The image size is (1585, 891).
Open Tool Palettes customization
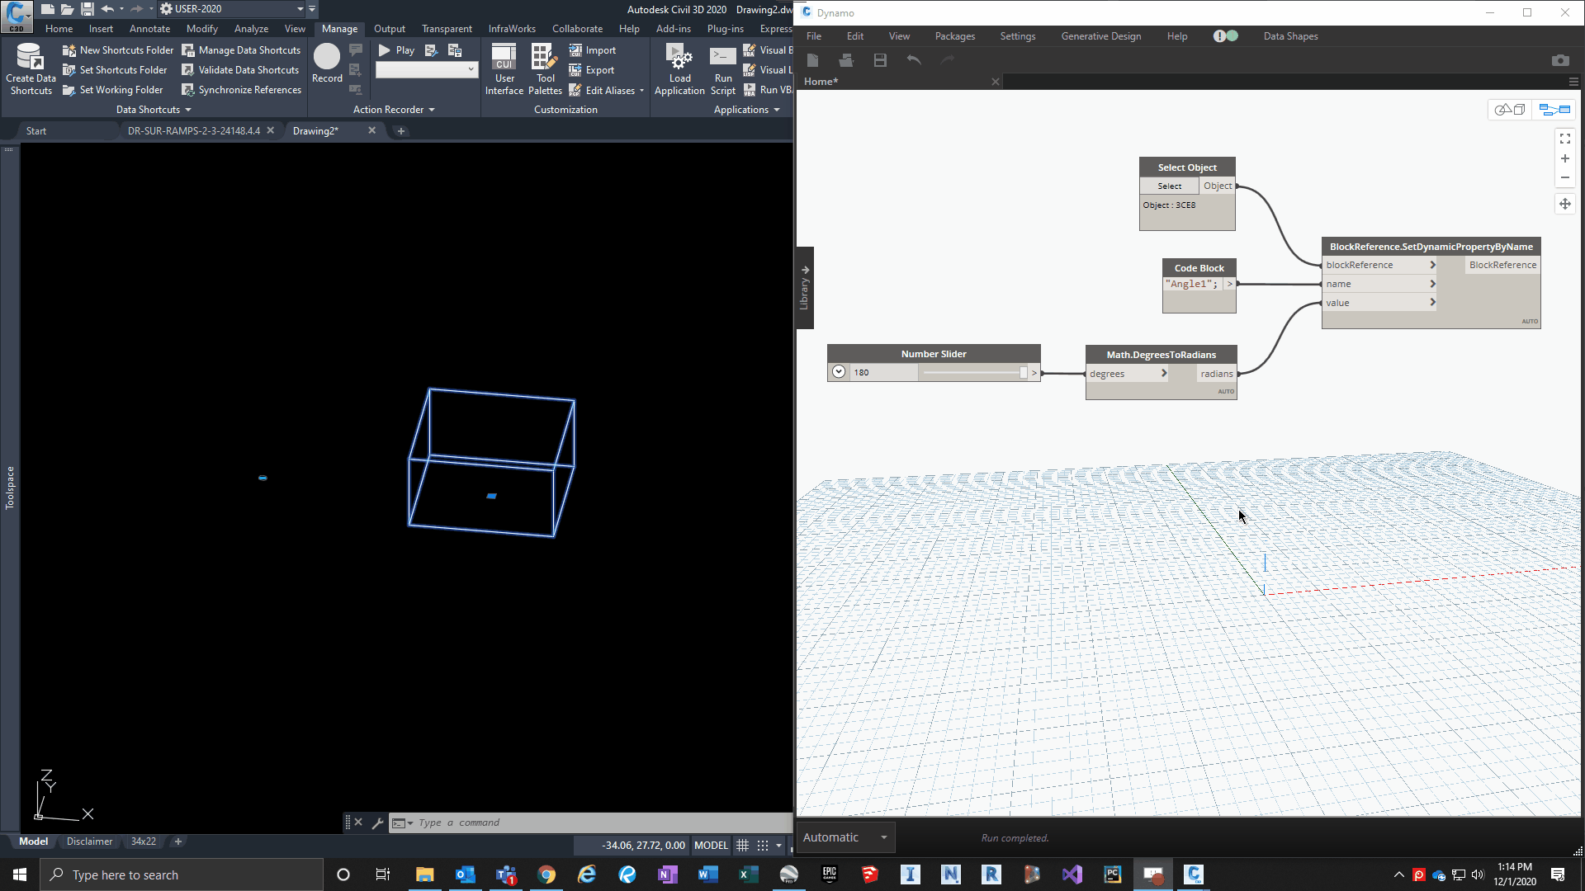(545, 69)
